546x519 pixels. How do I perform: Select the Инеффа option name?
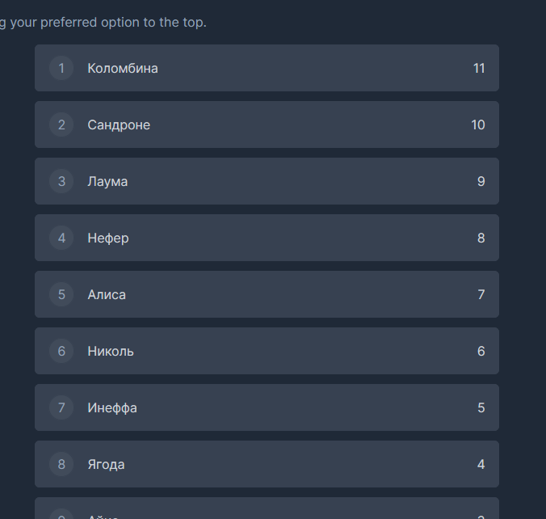[112, 407]
